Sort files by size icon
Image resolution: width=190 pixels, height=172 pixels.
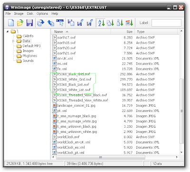coord(120,23)
